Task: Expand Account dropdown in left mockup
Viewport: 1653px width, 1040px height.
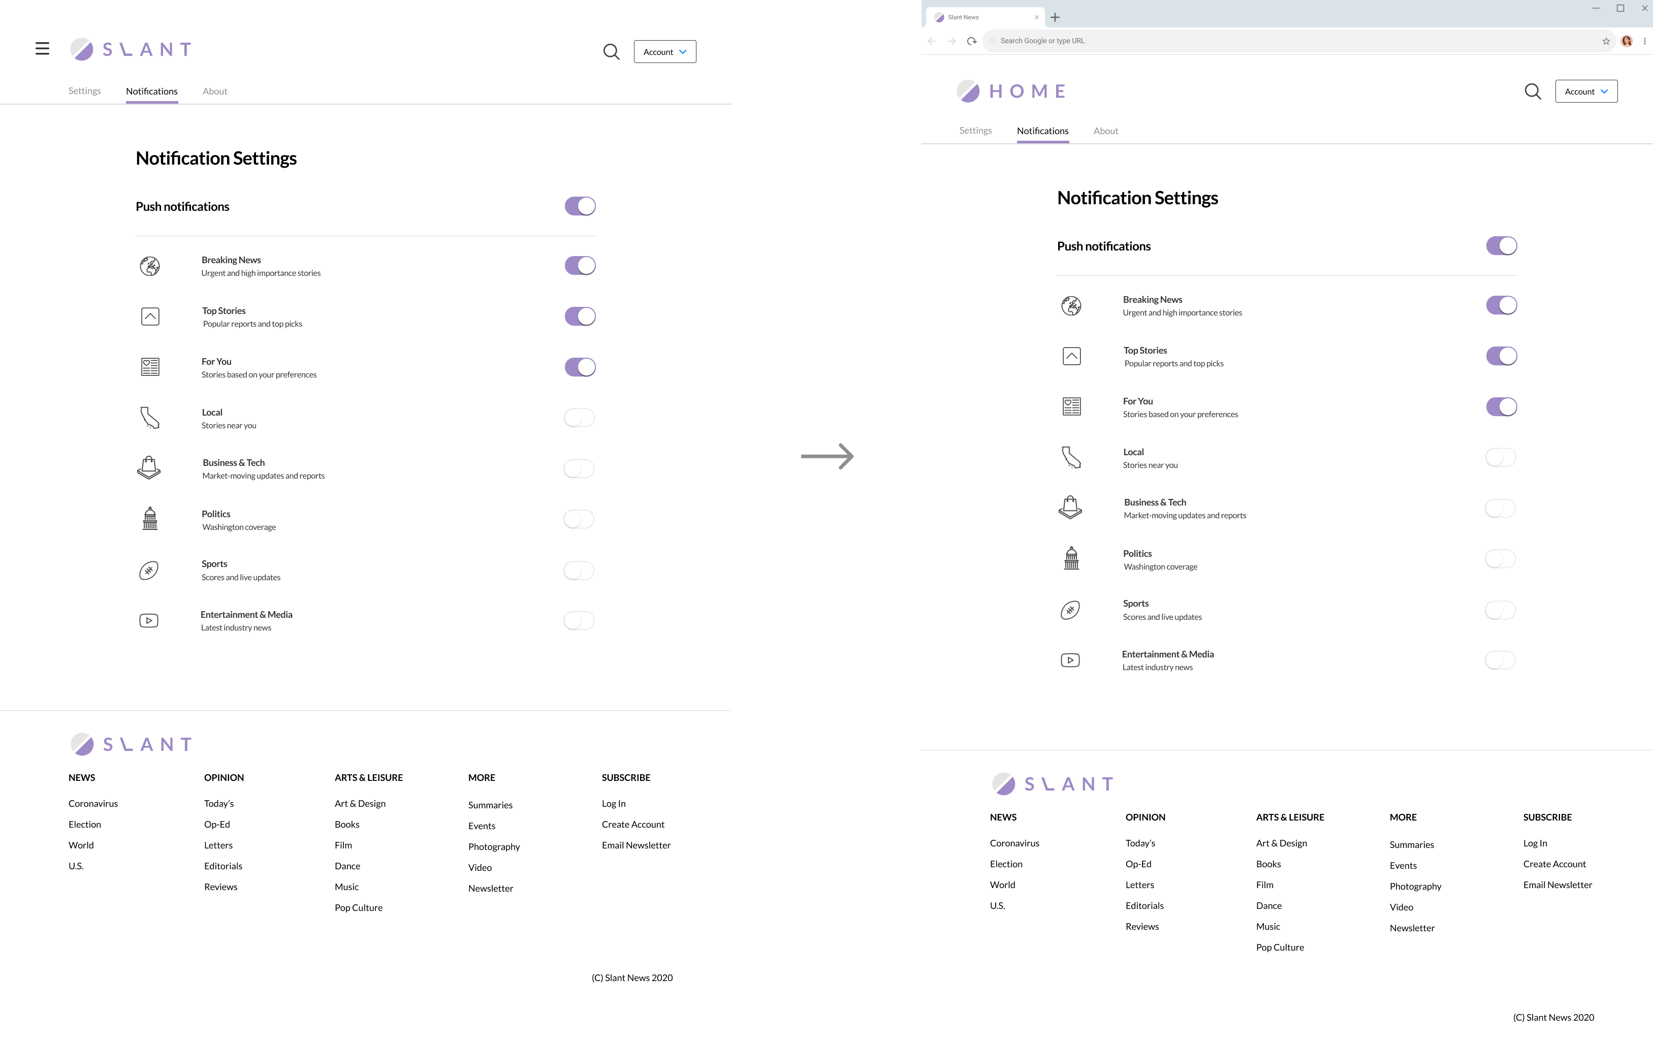Action: click(x=664, y=52)
